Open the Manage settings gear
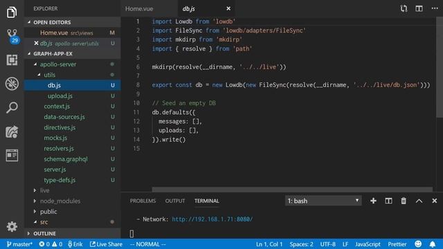The width and height of the screenshot is (443, 249). [12, 226]
